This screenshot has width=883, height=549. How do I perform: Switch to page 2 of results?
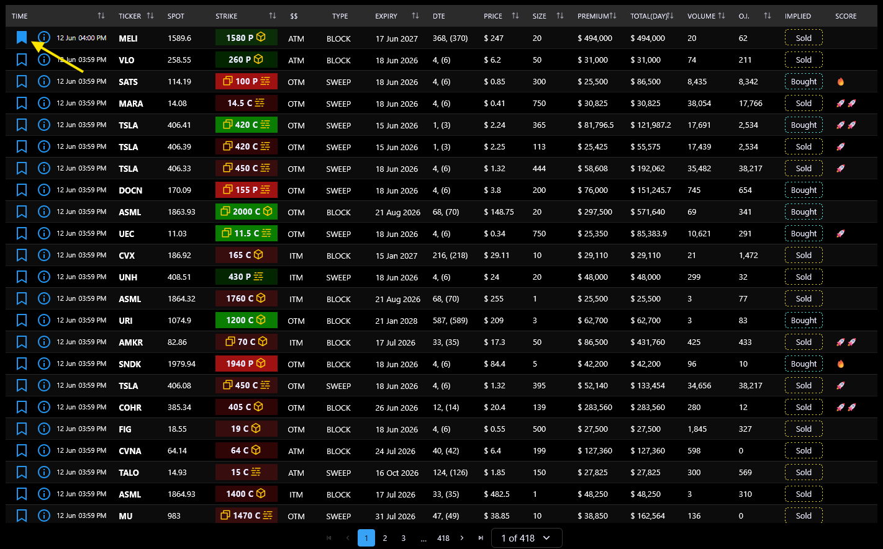click(385, 538)
